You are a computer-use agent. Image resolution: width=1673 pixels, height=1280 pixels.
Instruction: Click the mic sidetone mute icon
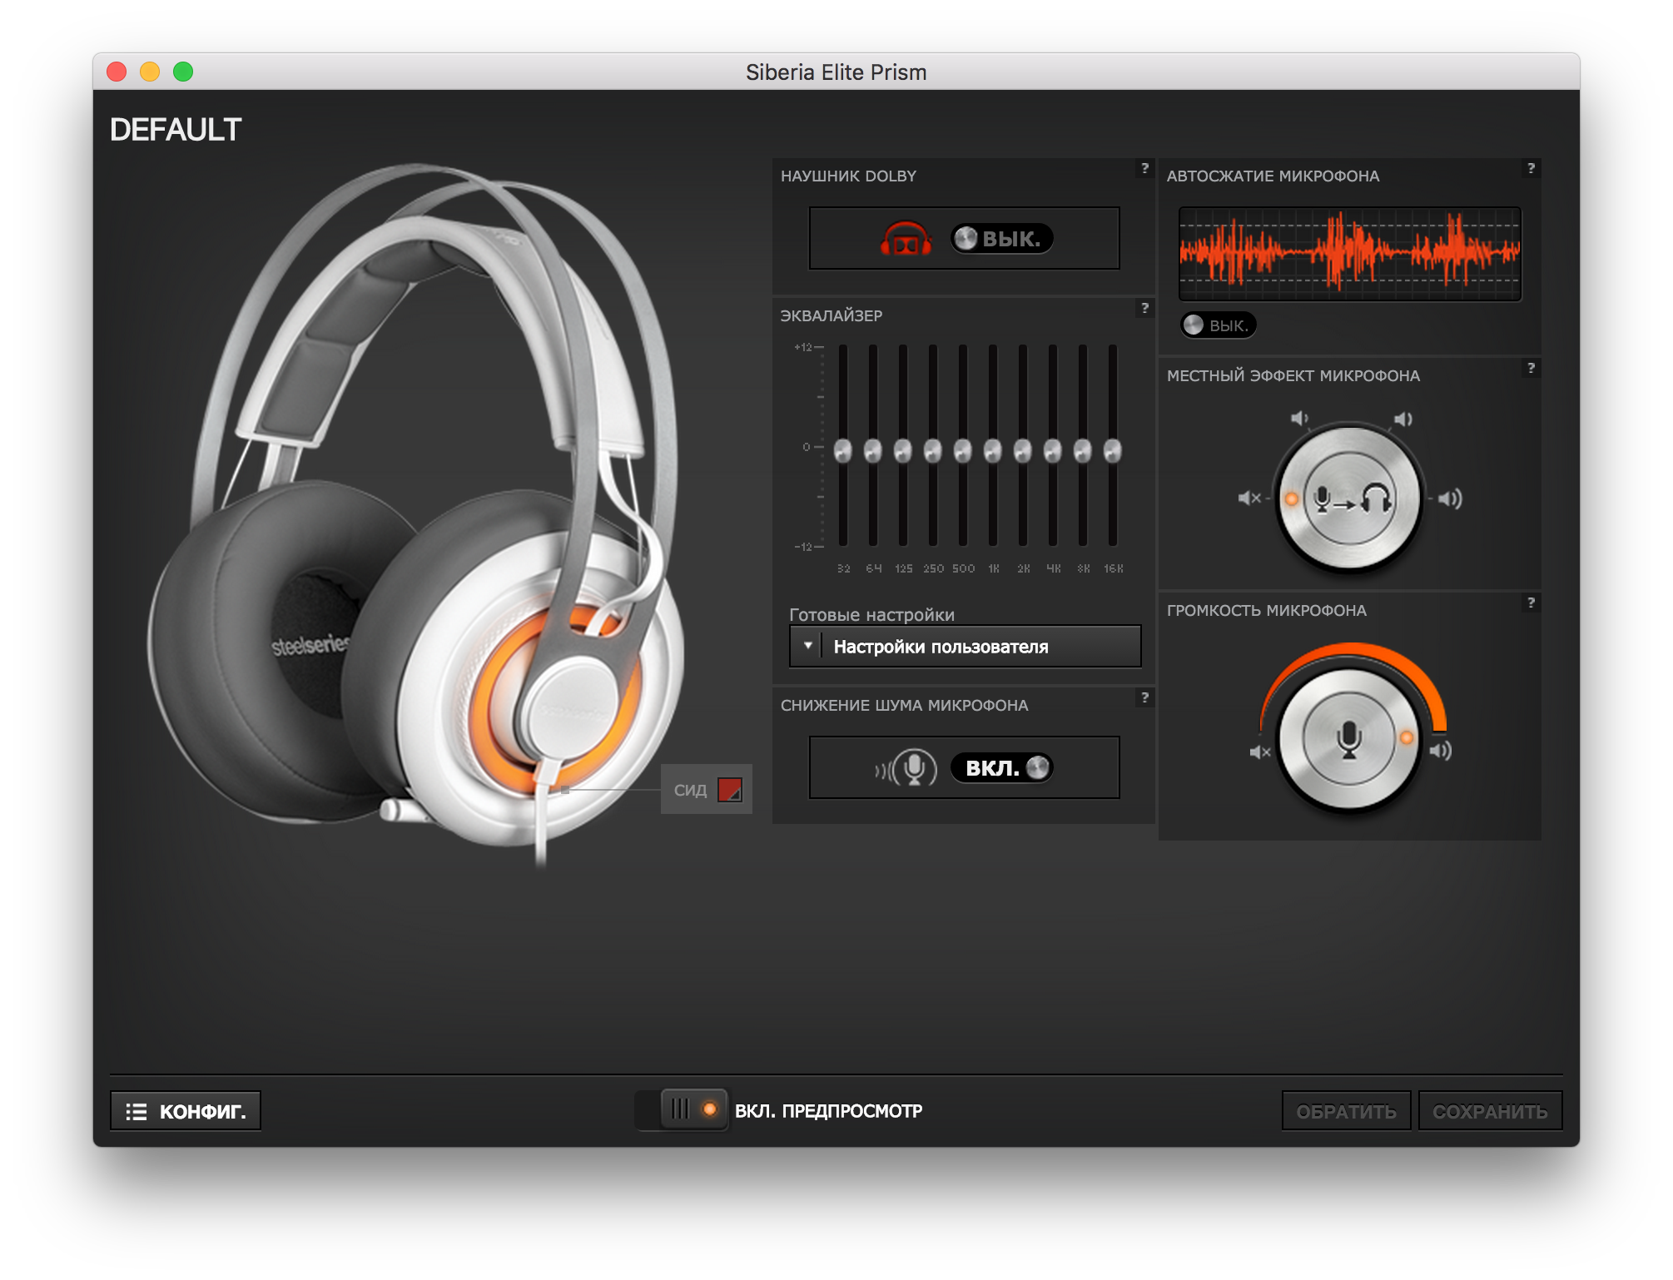(1249, 499)
